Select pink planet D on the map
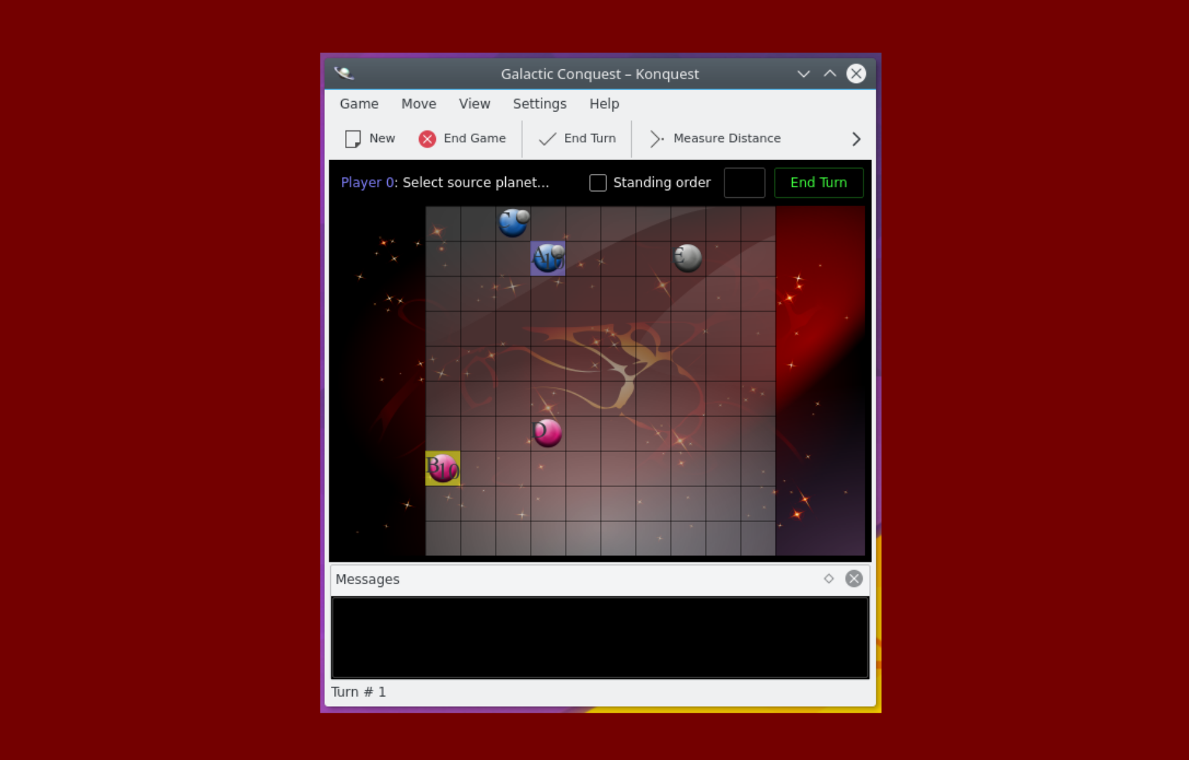Image resolution: width=1189 pixels, height=760 pixels. point(547,433)
